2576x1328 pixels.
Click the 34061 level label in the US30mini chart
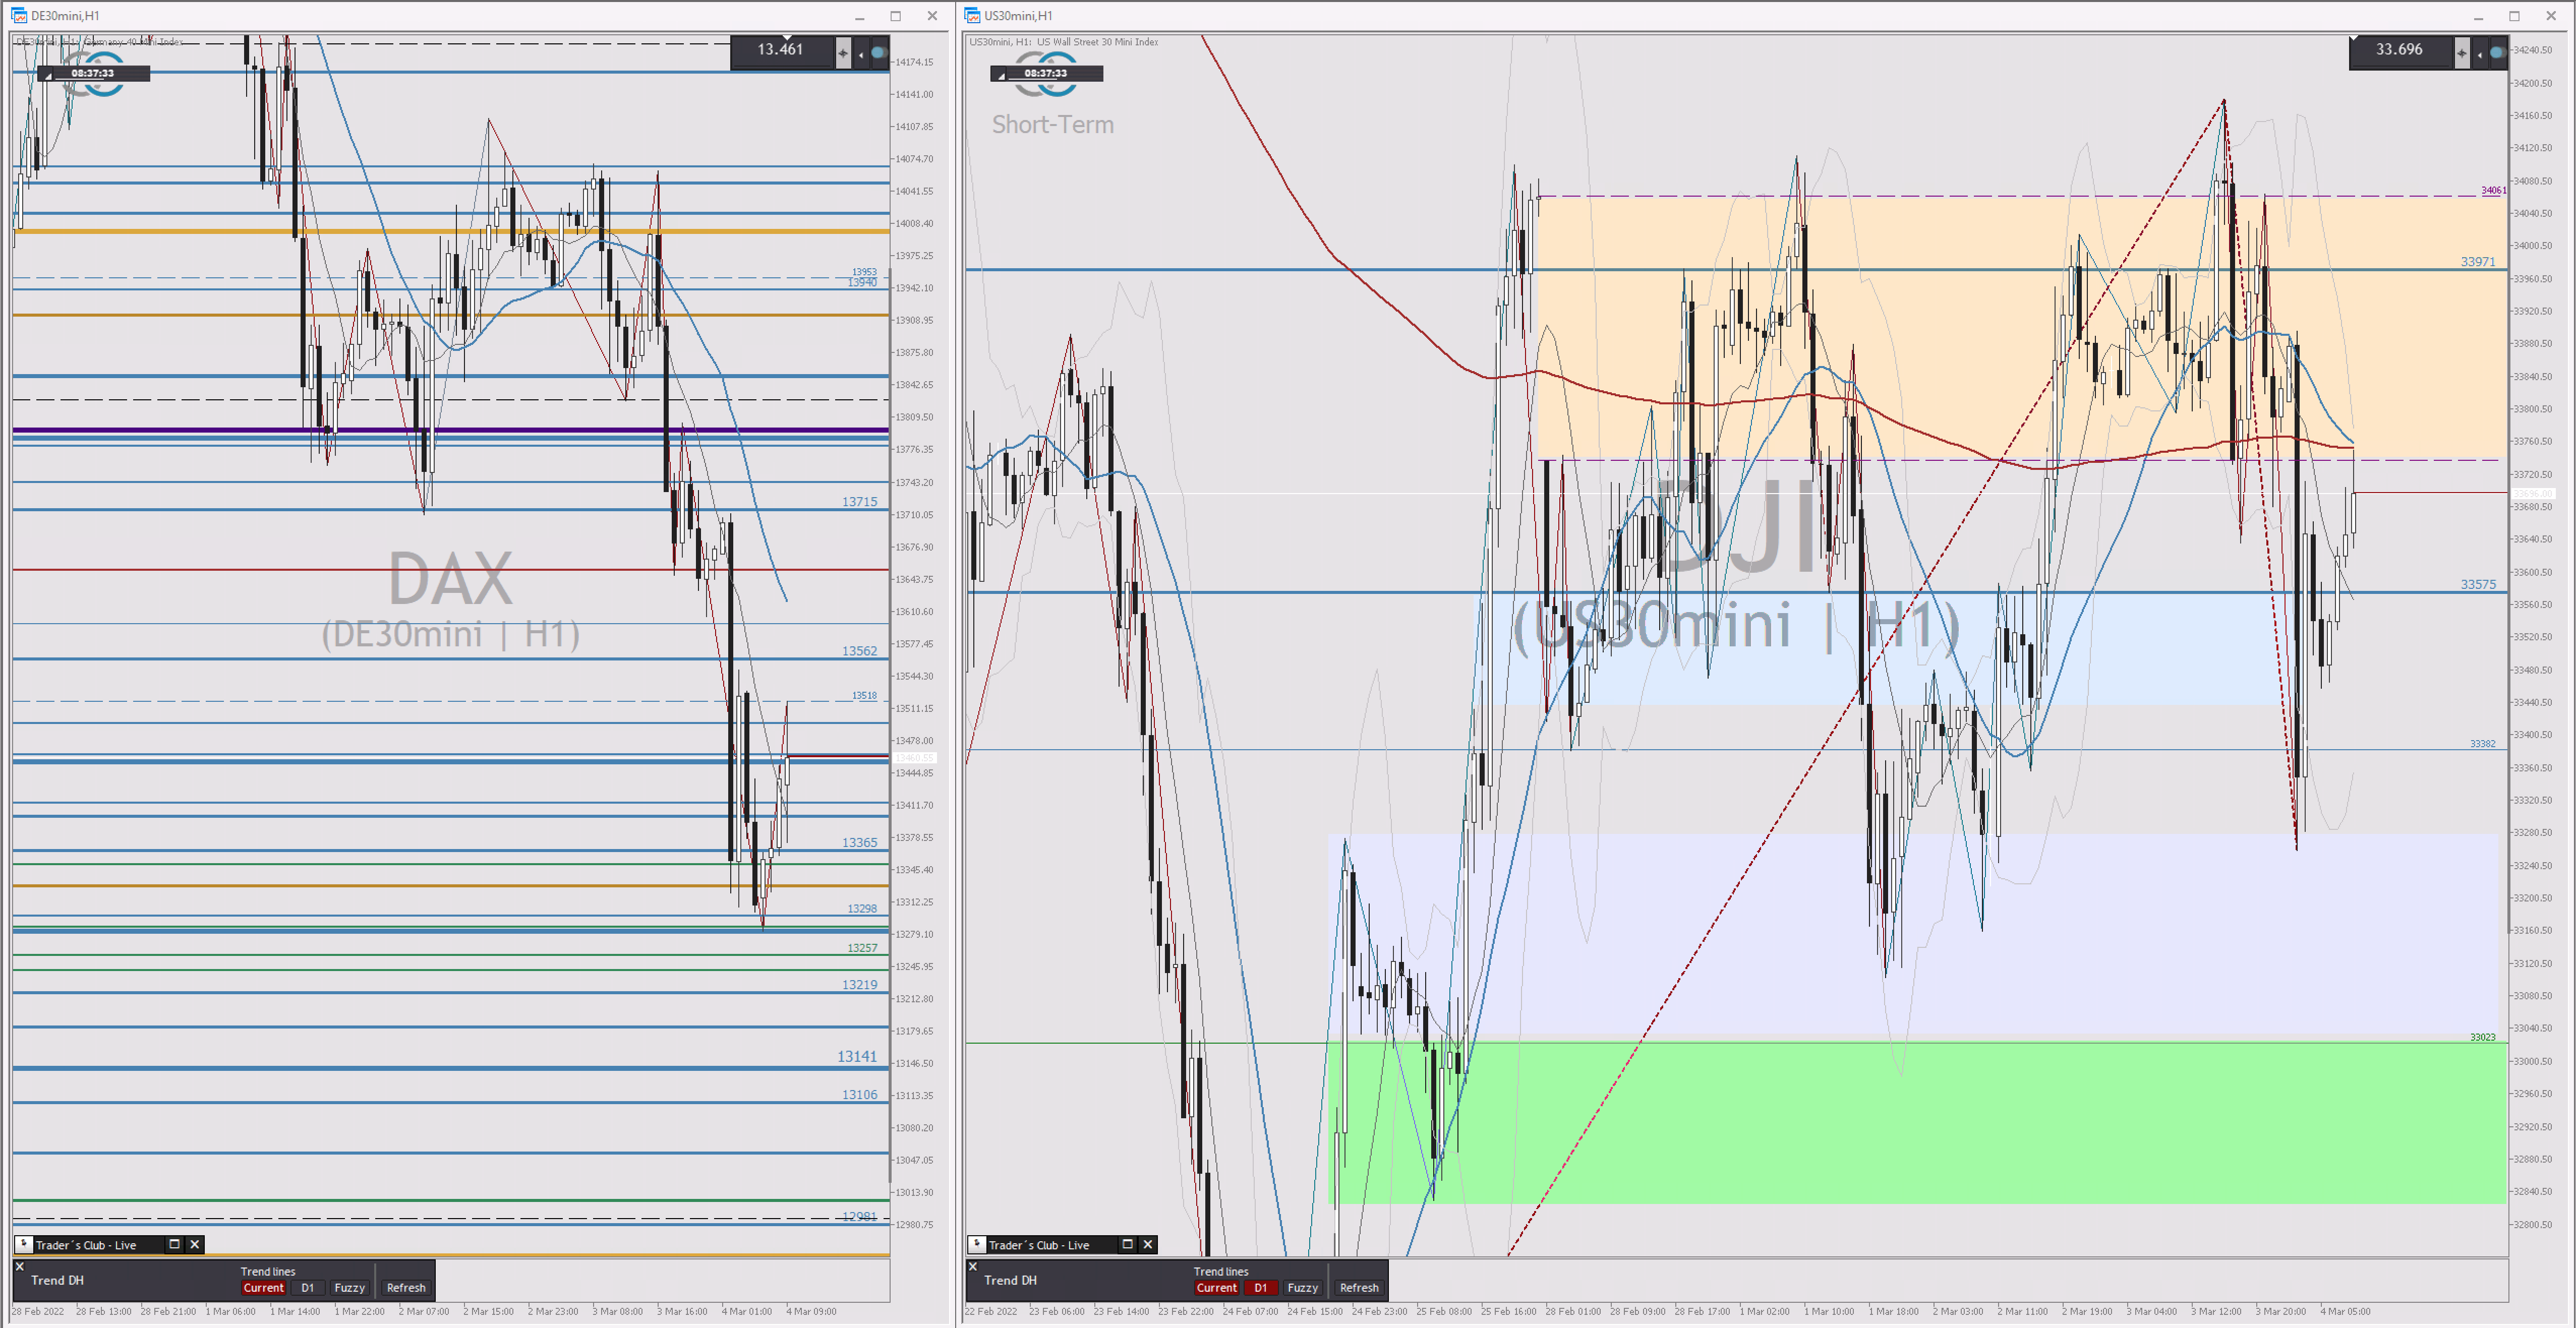click(x=2494, y=191)
